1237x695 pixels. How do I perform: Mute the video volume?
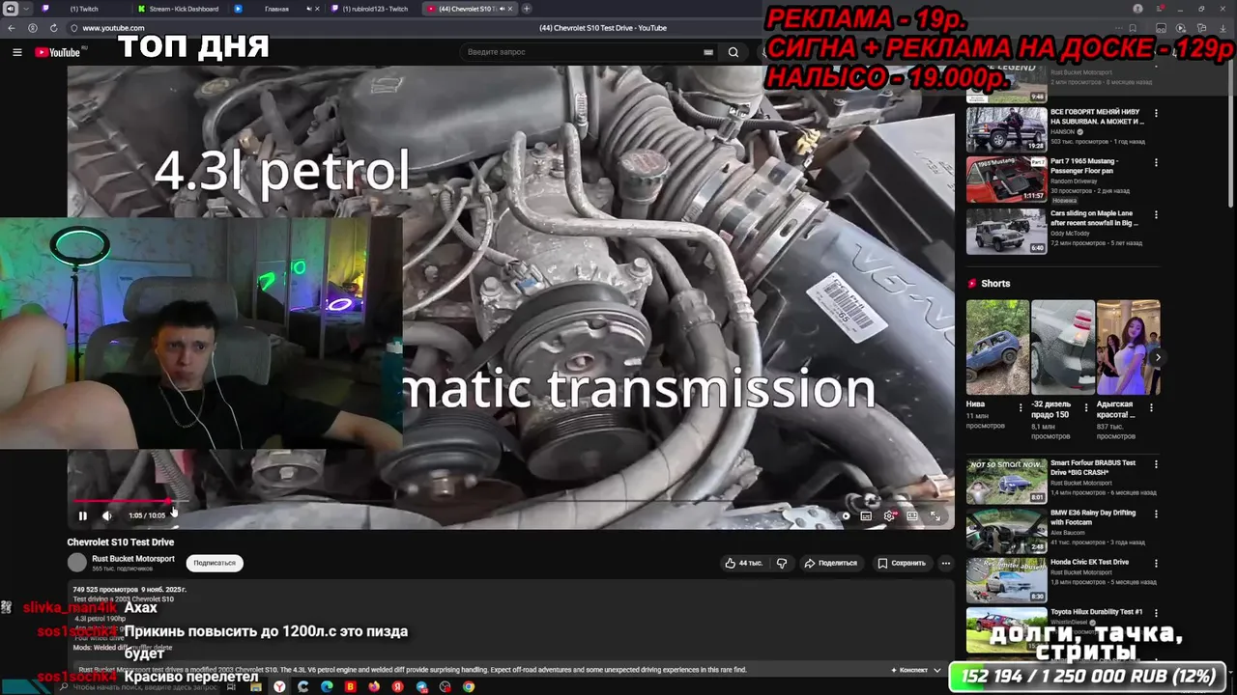tap(106, 515)
